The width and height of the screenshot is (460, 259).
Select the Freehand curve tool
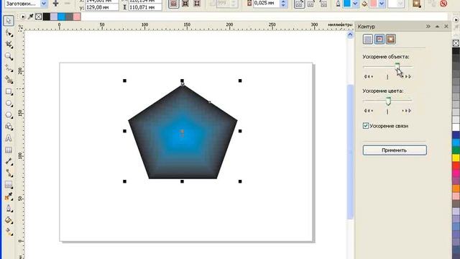9,68
